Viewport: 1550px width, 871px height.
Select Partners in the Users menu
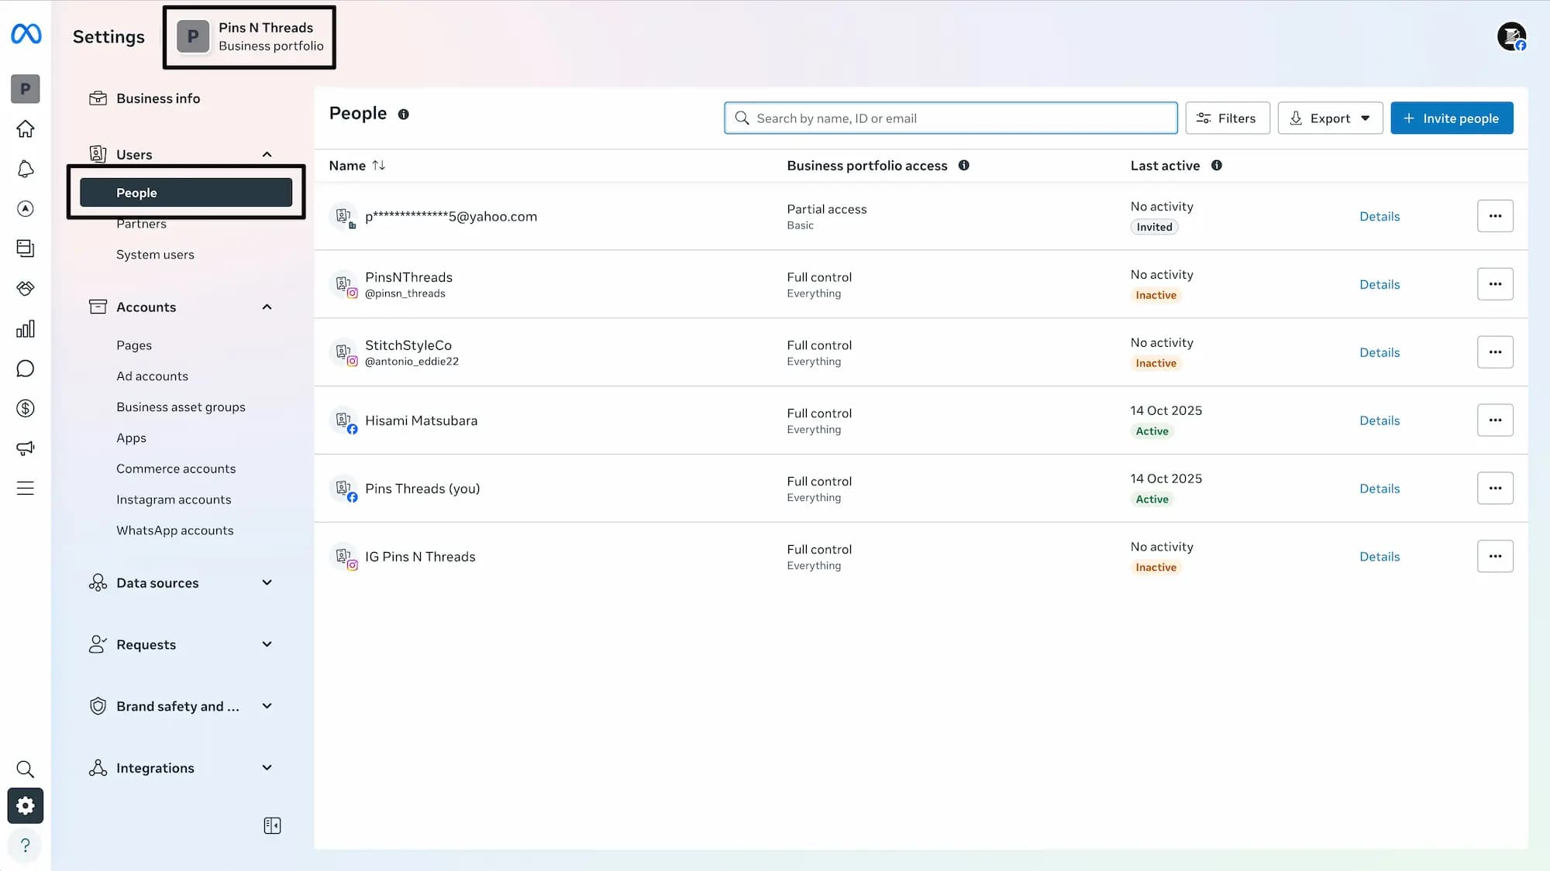click(x=141, y=225)
